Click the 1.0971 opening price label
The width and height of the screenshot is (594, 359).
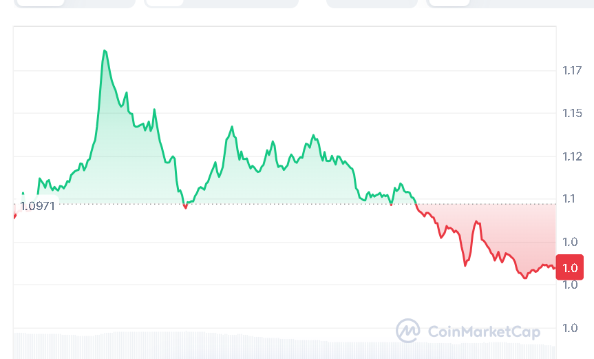37,205
